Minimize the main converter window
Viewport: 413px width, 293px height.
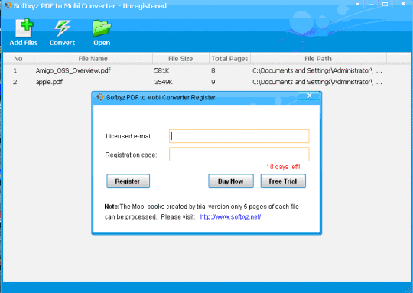pyautogui.click(x=372, y=5)
